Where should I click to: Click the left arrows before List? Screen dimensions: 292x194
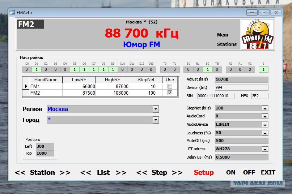(x=86, y=173)
